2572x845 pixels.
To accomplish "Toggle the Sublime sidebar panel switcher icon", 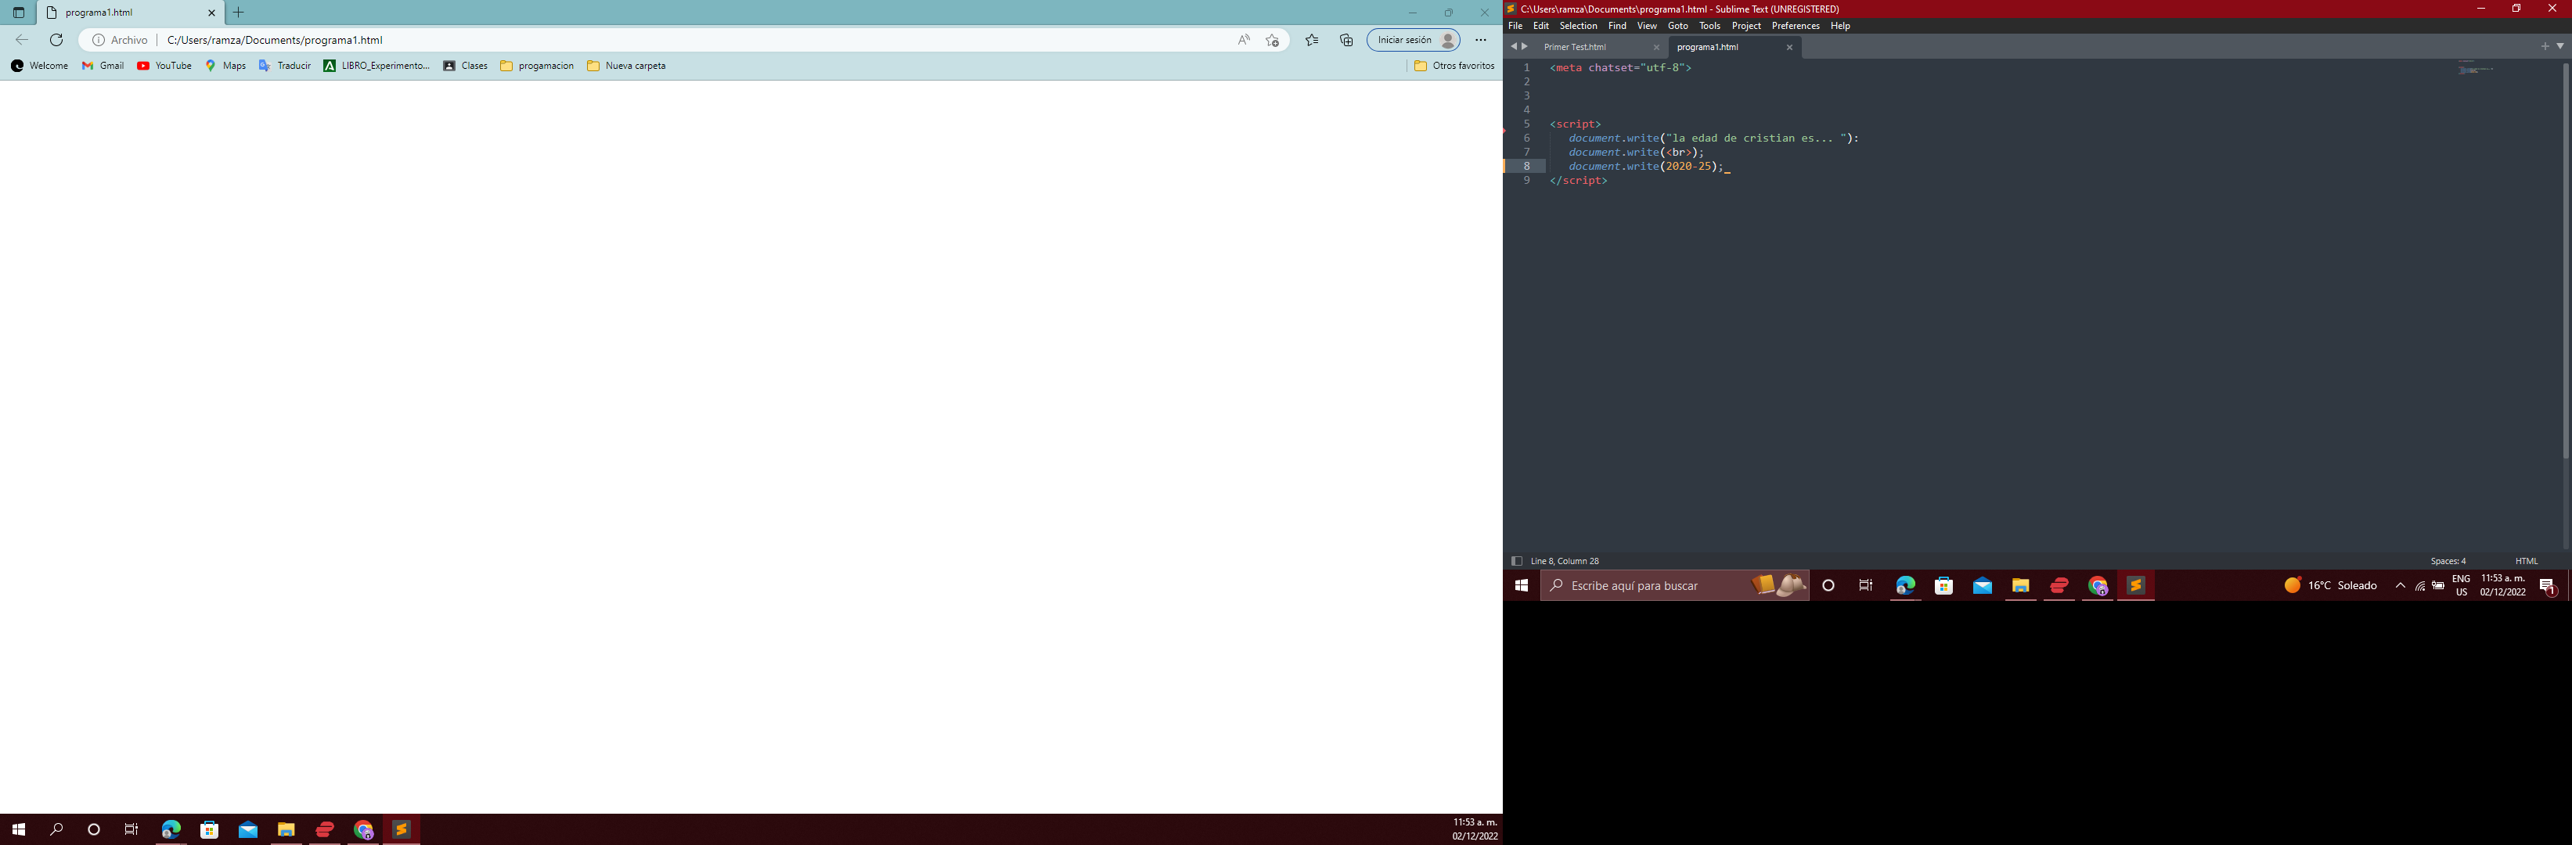I will tap(1517, 561).
